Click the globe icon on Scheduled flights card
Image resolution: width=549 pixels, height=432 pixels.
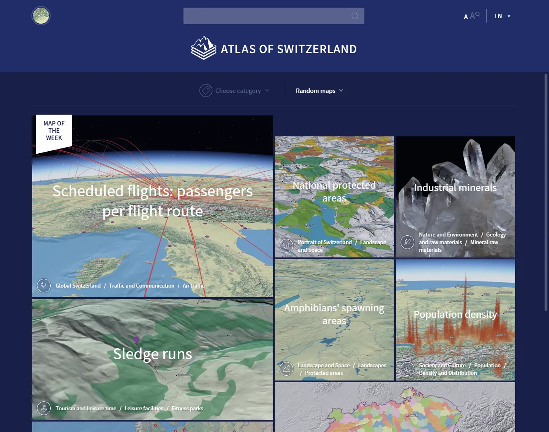(43, 286)
